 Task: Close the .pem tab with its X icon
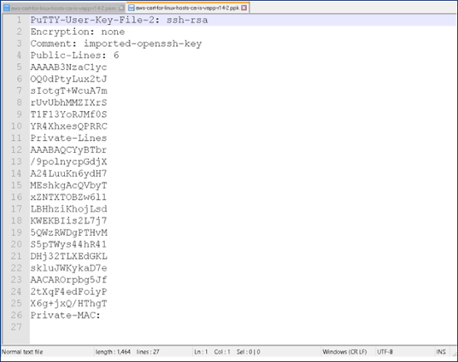pos(121,8)
